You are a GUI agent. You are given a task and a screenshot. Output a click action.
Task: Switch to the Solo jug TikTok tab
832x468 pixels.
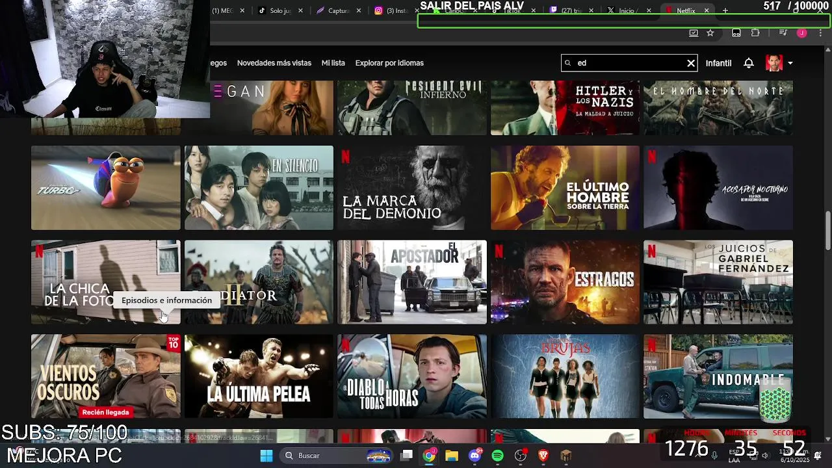(280, 10)
